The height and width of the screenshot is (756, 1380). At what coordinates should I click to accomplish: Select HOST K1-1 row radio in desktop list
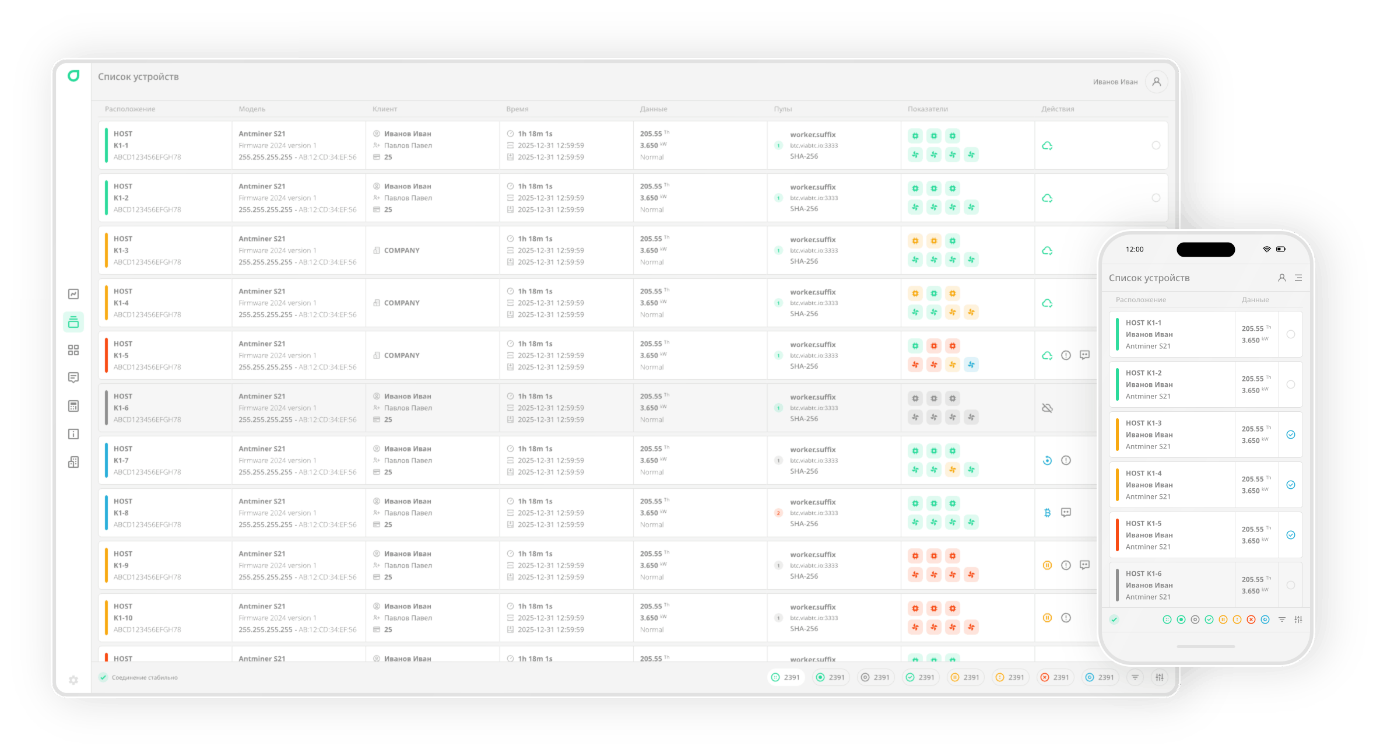tap(1156, 145)
